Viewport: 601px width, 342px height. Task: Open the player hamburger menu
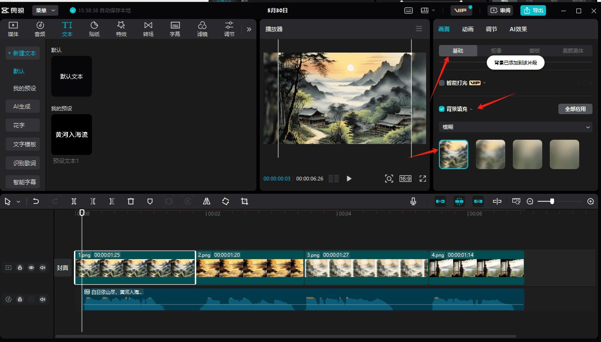[419, 29]
